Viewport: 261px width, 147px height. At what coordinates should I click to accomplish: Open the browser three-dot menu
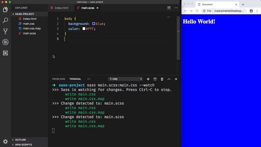click(x=257, y=11)
